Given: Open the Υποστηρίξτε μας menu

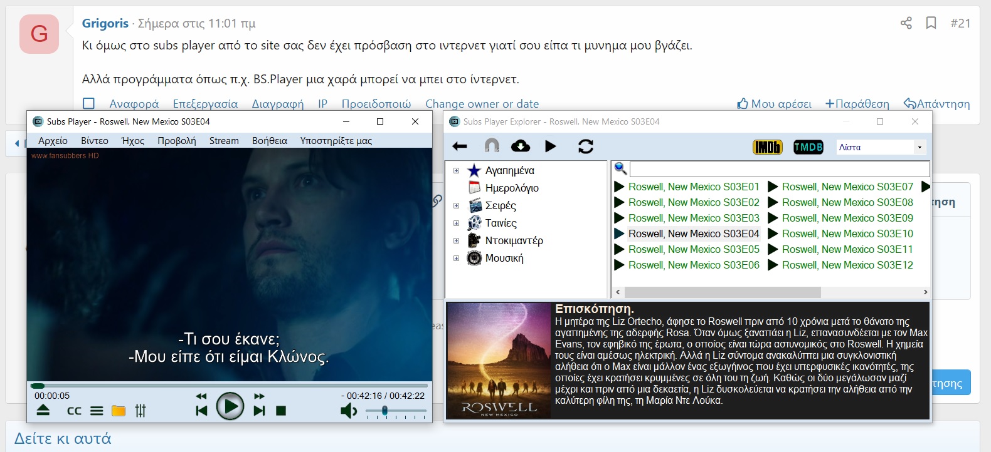Looking at the screenshot, I should click(336, 140).
